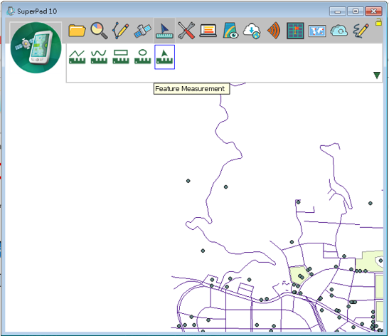Toggle the yellow padlock lock icon
The height and width of the screenshot is (336, 389).
[378, 22]
